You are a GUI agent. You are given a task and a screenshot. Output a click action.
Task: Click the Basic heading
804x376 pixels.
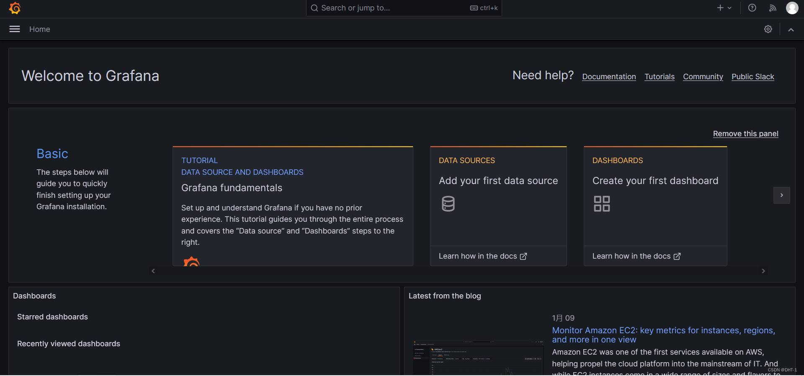click(x=52, y=154)
